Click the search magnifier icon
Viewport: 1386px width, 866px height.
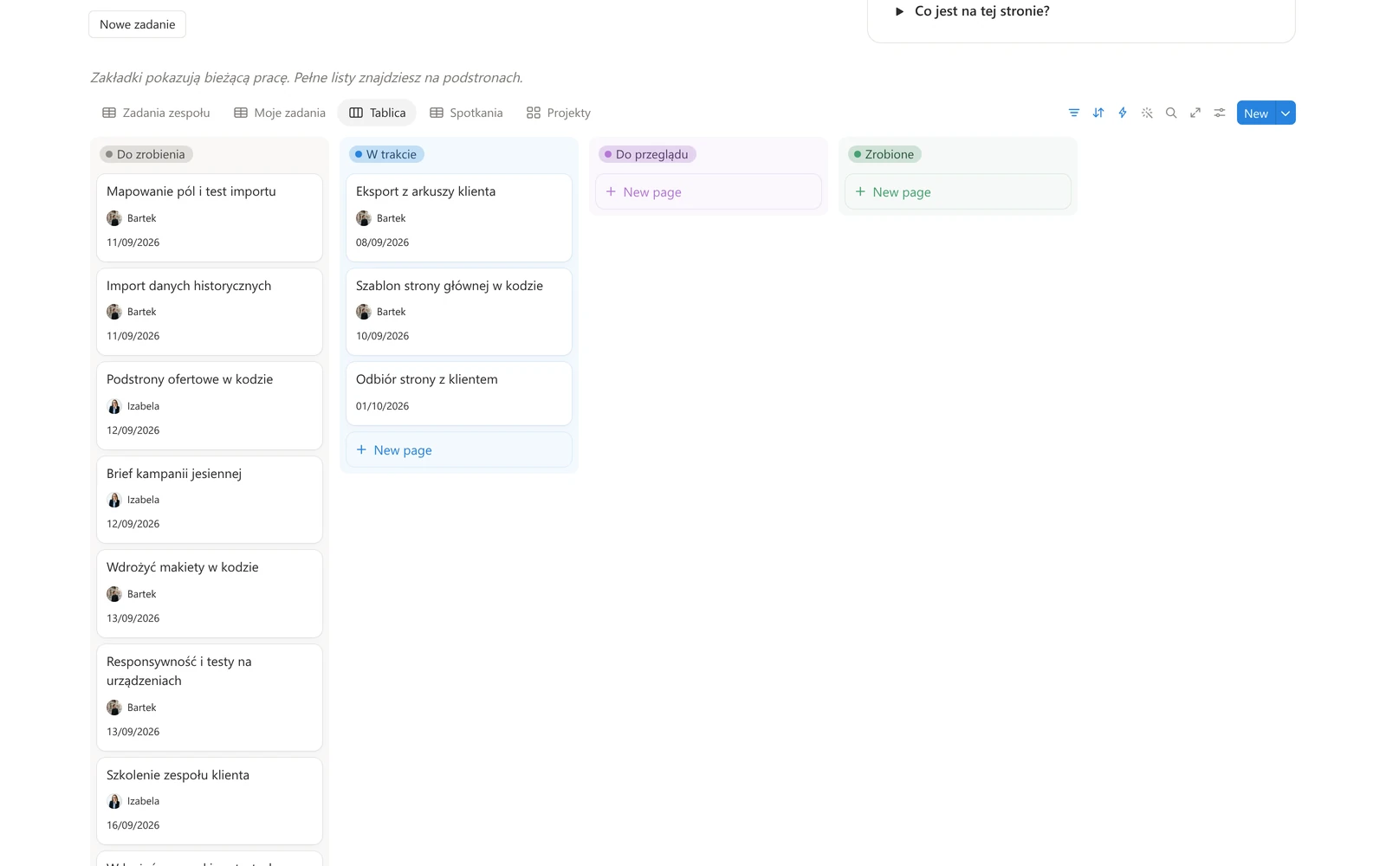tap(1171, 113)
